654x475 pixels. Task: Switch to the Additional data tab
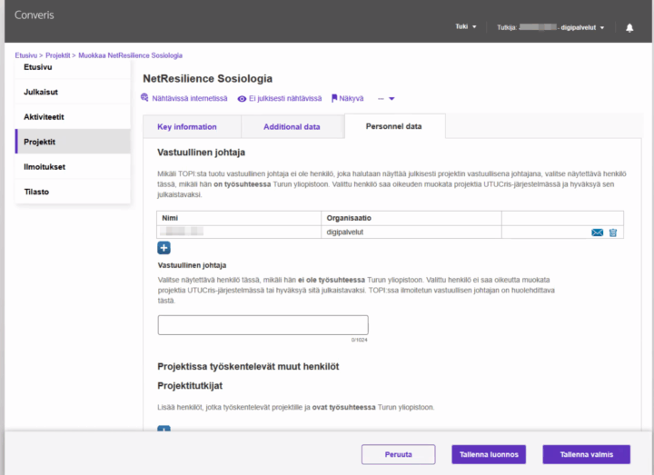coord(292,127)
